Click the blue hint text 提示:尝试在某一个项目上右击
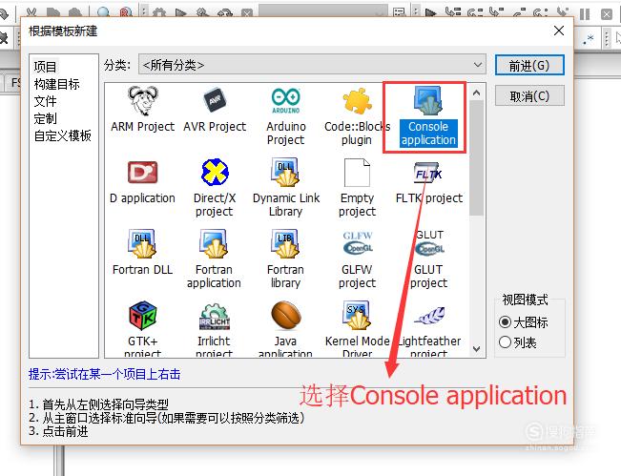 105,374
